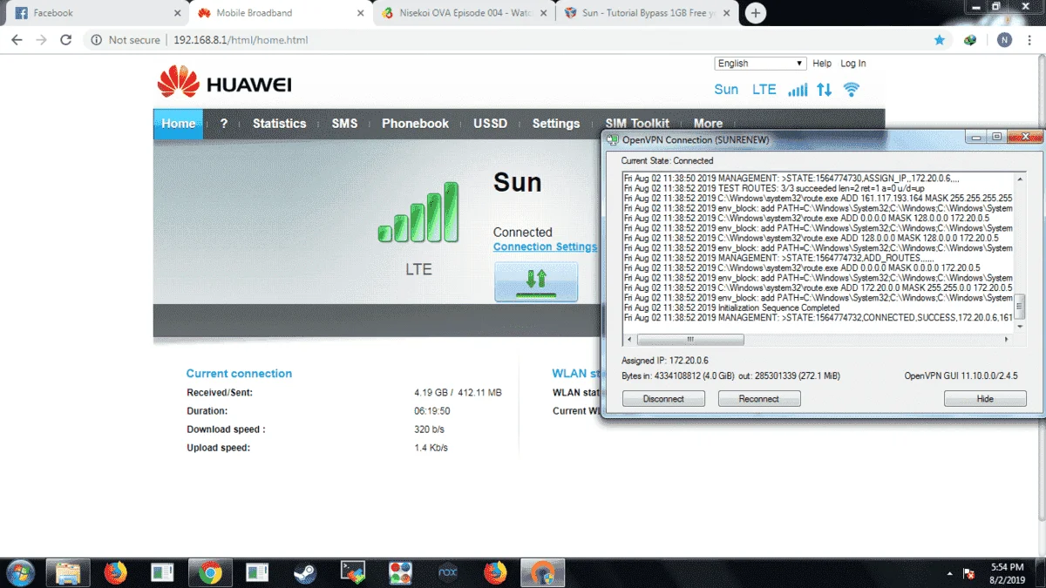The image size is (1046, 588).
Task: Click the network error tray icon
Action: (968, 573)
